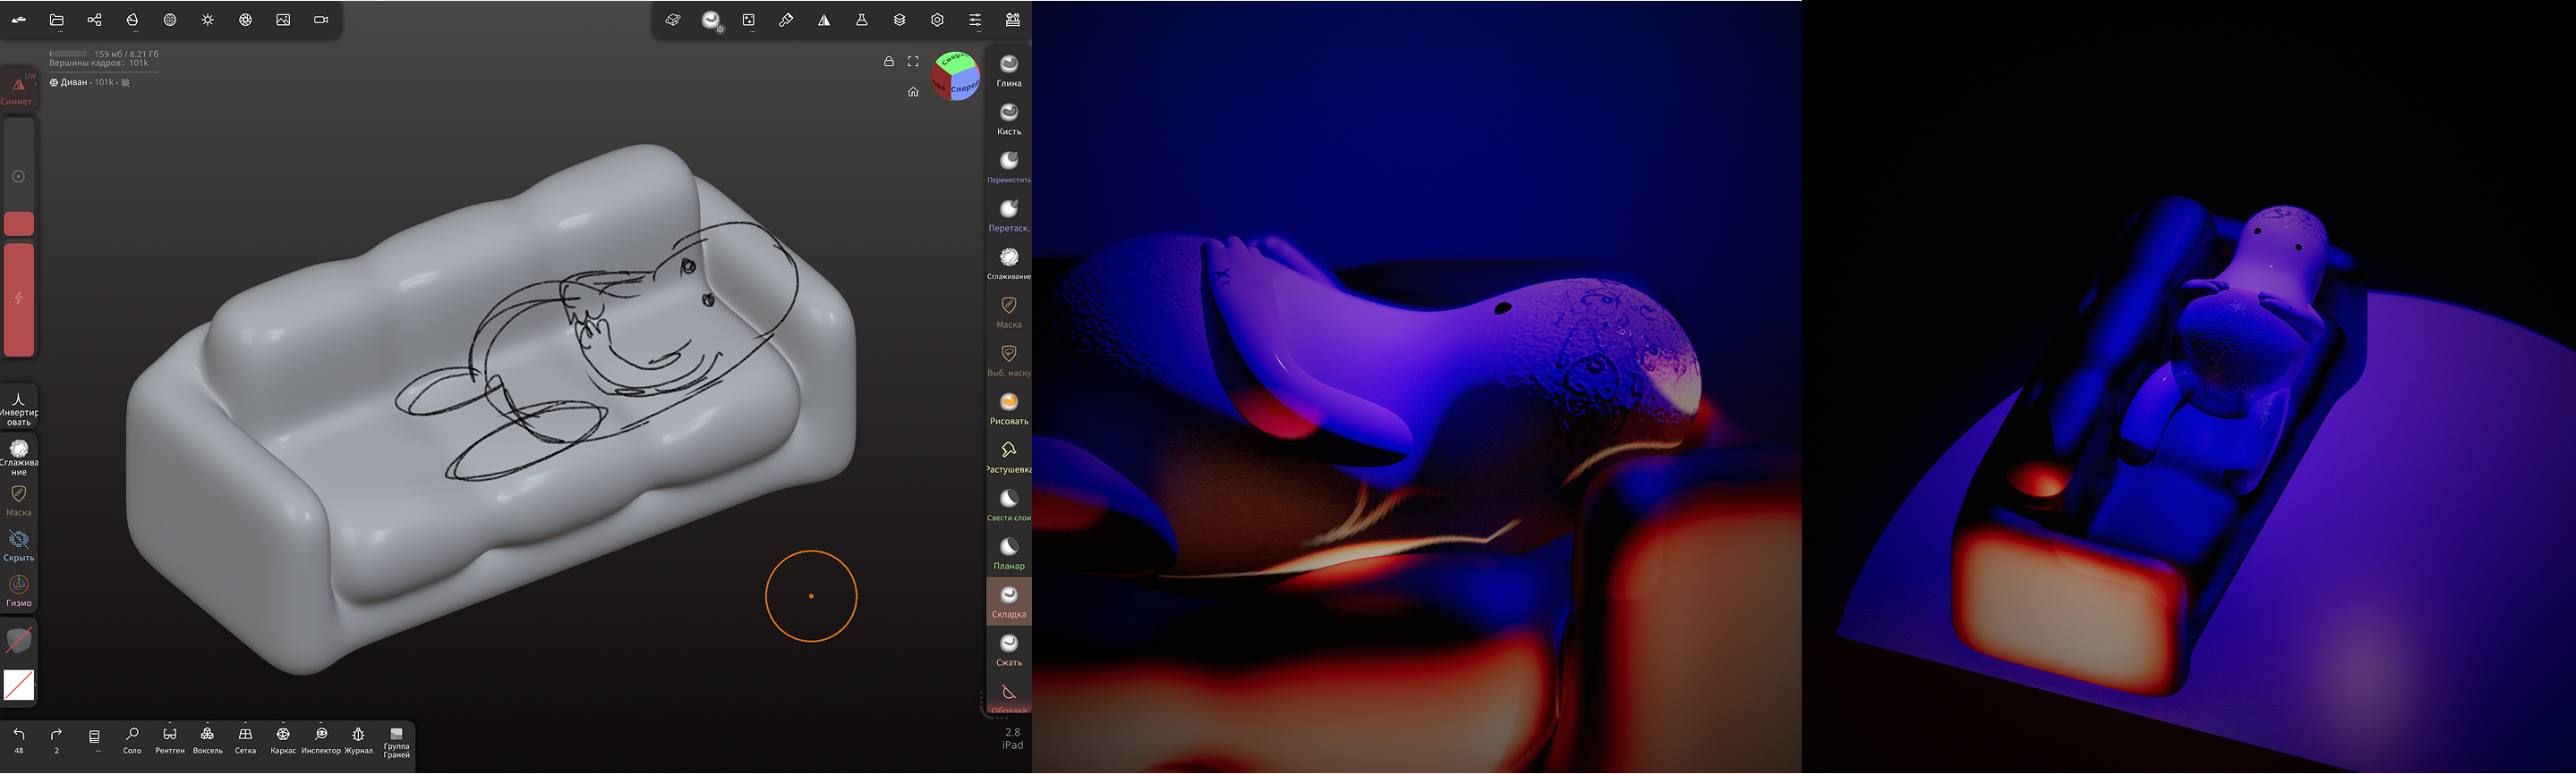
Task: Select the Выб. маску tool
Action: 1009,359
